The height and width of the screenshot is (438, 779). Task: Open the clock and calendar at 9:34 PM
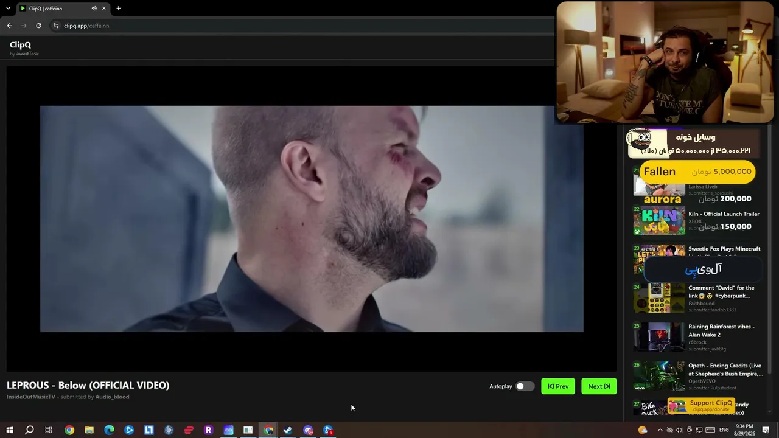coord(744,430)
